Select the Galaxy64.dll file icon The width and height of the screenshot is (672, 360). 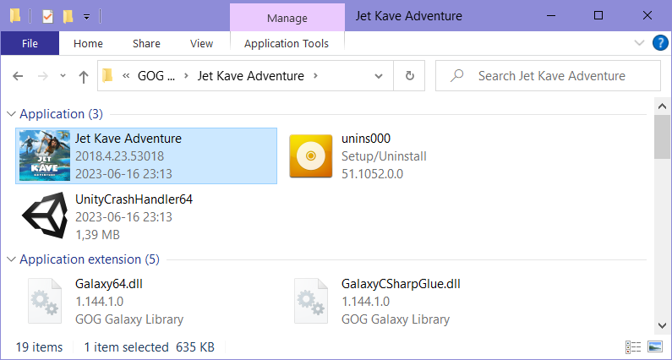pyautogui.click(x=45, y=301)
